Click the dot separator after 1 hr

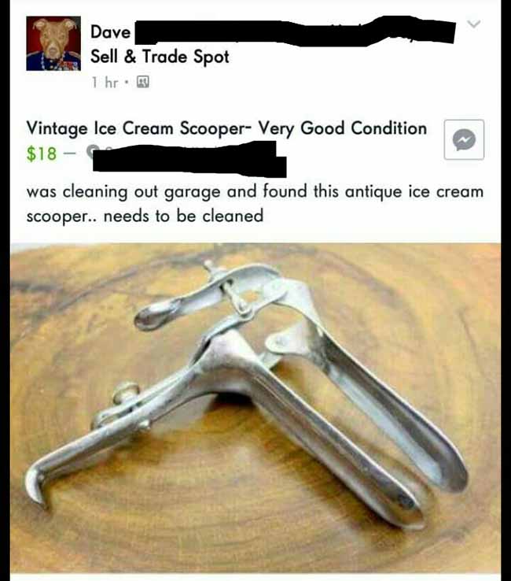(127, 82)
